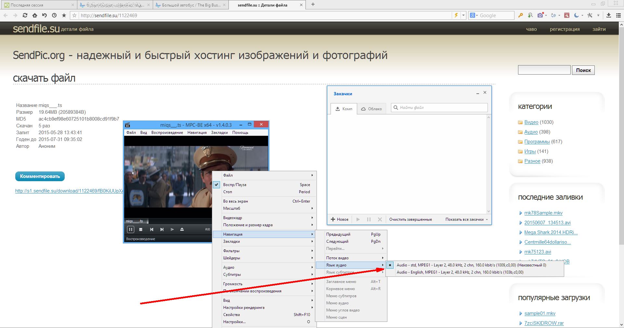This screenshot has width=624, height=328.
Task: Click the browser reload icon
Action: (25, 15)
